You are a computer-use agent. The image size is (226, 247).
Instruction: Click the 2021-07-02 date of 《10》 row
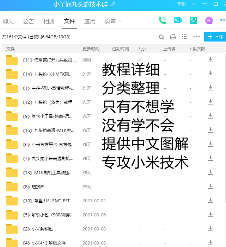click(x=94, y=201)
